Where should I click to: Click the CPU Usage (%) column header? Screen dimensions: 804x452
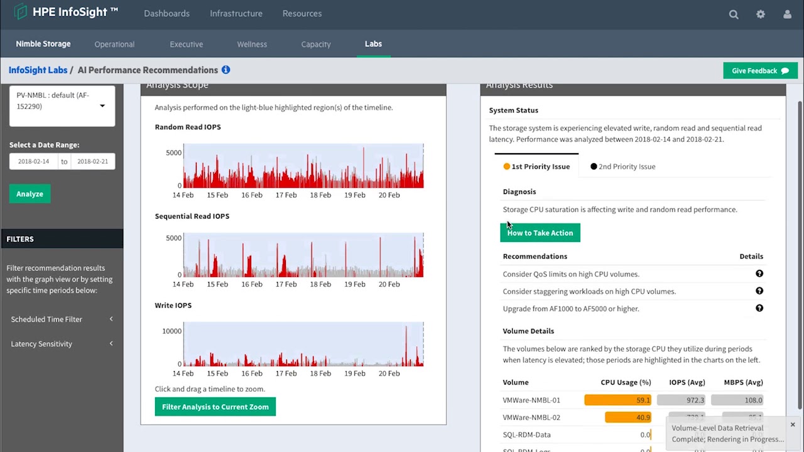626,382
